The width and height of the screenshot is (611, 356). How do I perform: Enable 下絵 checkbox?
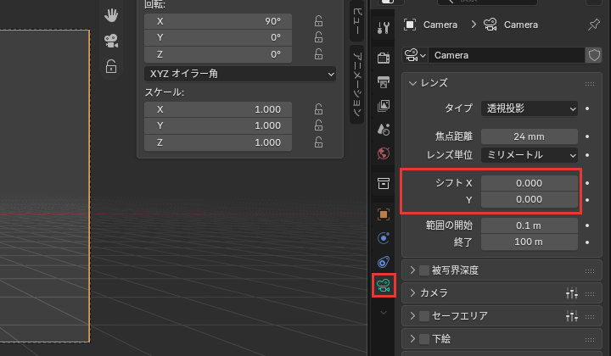[424, 338]
